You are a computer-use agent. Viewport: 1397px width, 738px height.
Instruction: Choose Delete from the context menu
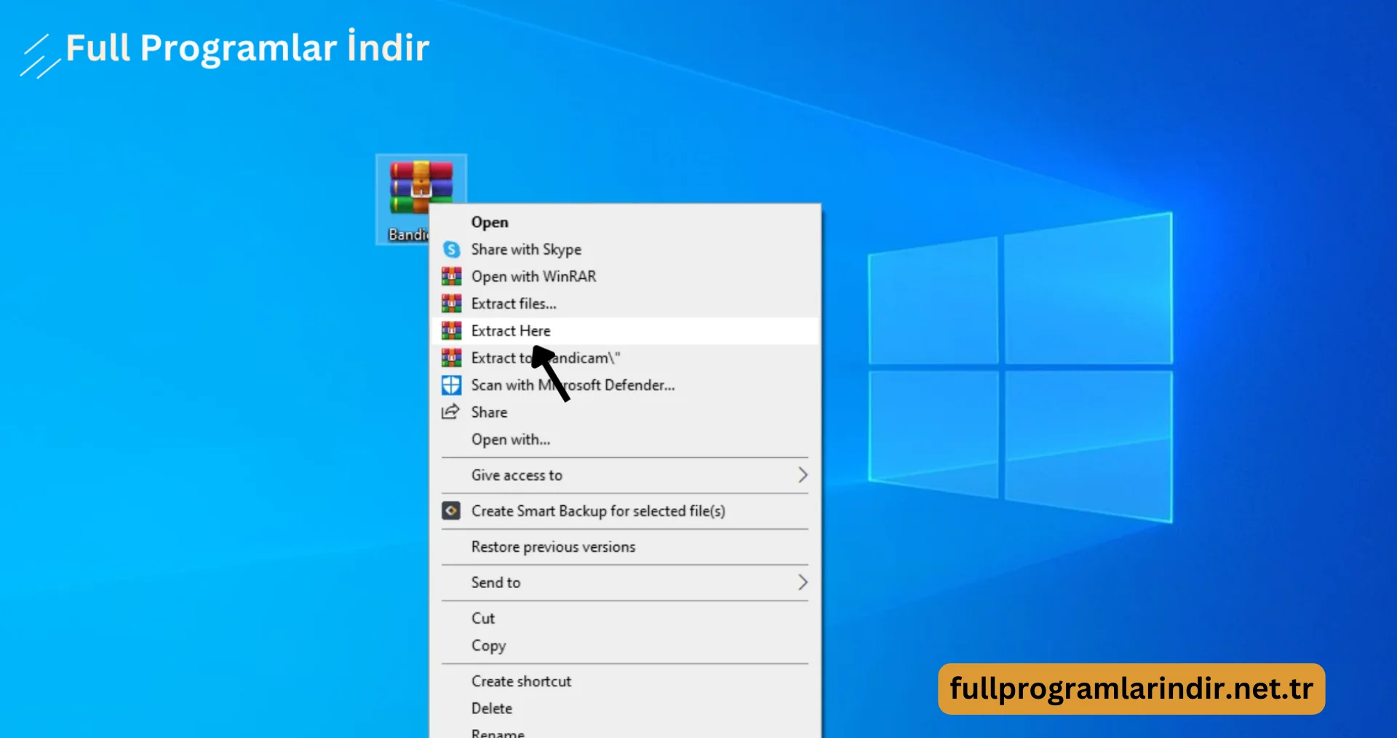click(x=626, y=708)
